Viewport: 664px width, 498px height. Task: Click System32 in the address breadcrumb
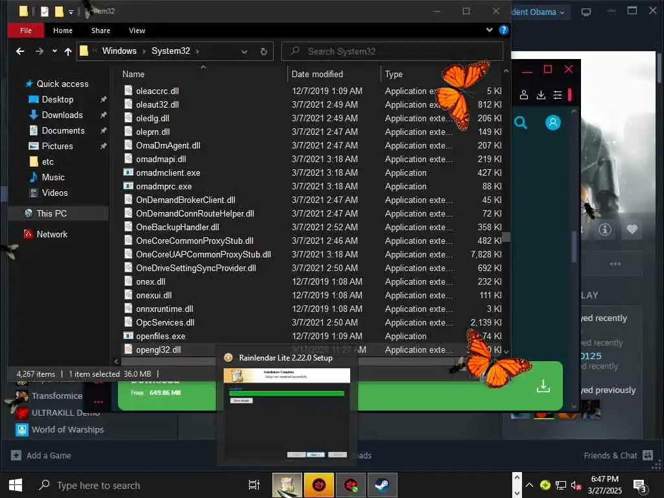(171, 51)
